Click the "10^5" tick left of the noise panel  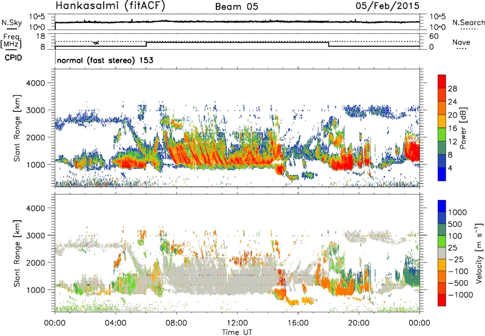click(x=37, y=16)
